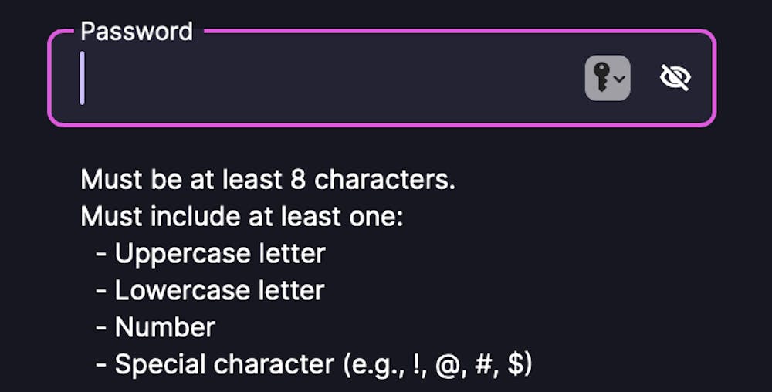Click the digit "8" in the length rule
Screen dimensions: 772x392
point(298,180)
